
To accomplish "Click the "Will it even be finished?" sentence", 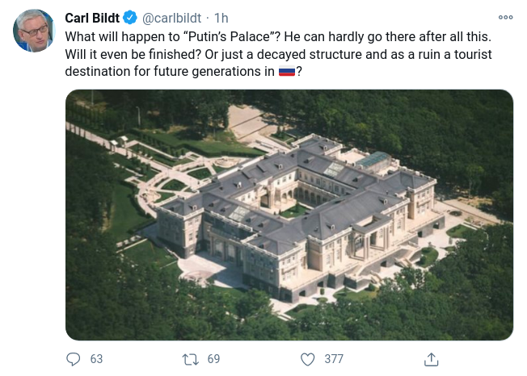I will (x=133, y=54).
